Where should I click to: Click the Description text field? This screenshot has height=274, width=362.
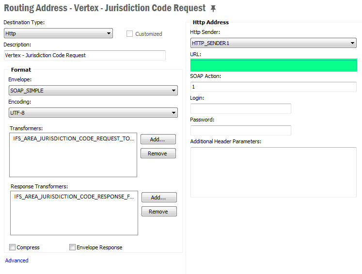84,55
